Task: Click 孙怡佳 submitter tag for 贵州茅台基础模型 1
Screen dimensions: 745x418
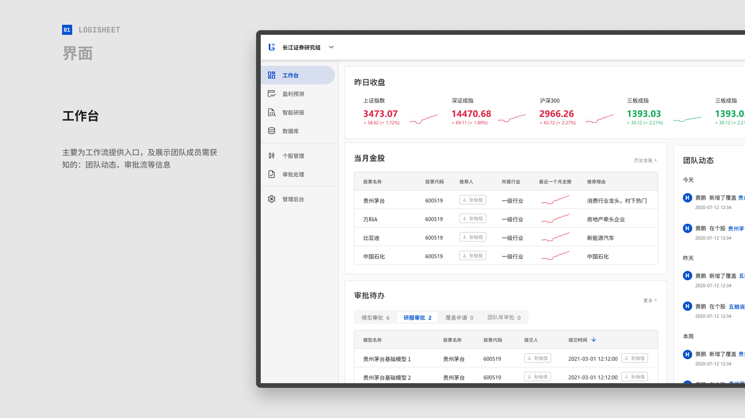Action: [537, 358]
